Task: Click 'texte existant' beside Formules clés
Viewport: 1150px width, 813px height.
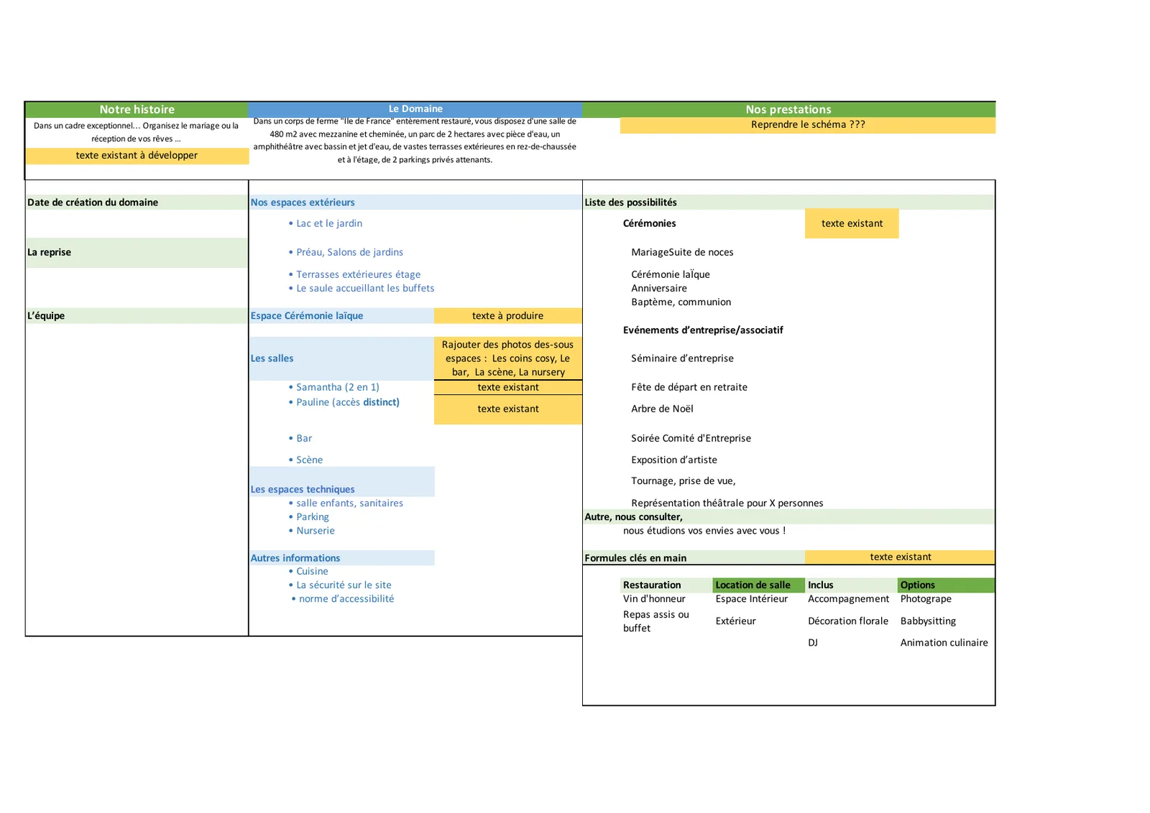Action: point(900,557)
